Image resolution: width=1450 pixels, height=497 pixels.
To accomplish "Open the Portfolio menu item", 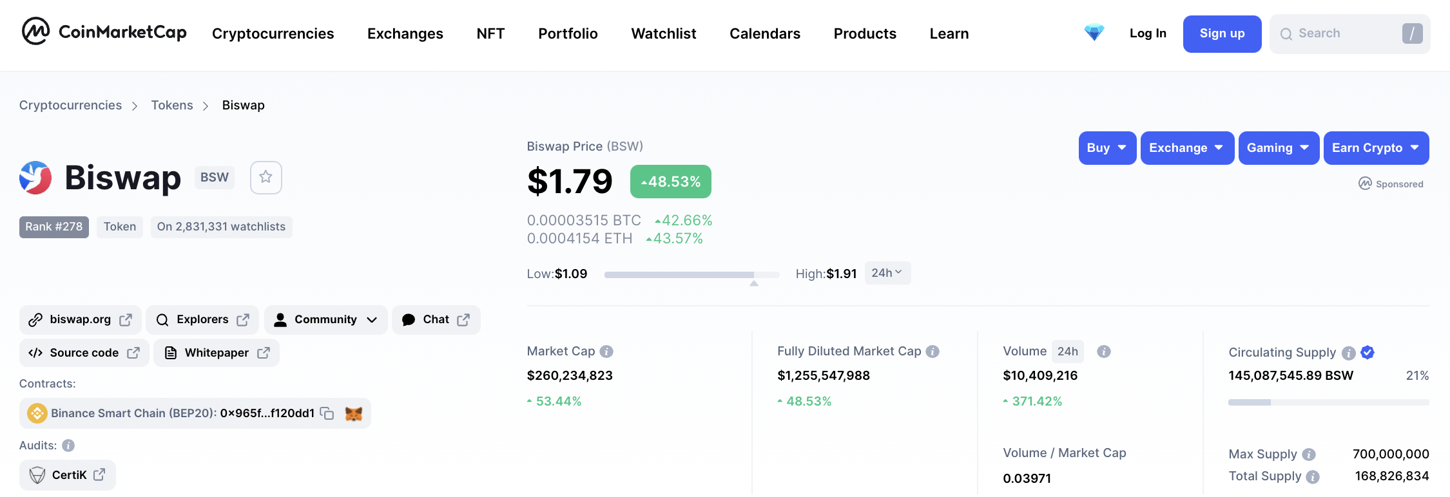I will pos(568,33).
